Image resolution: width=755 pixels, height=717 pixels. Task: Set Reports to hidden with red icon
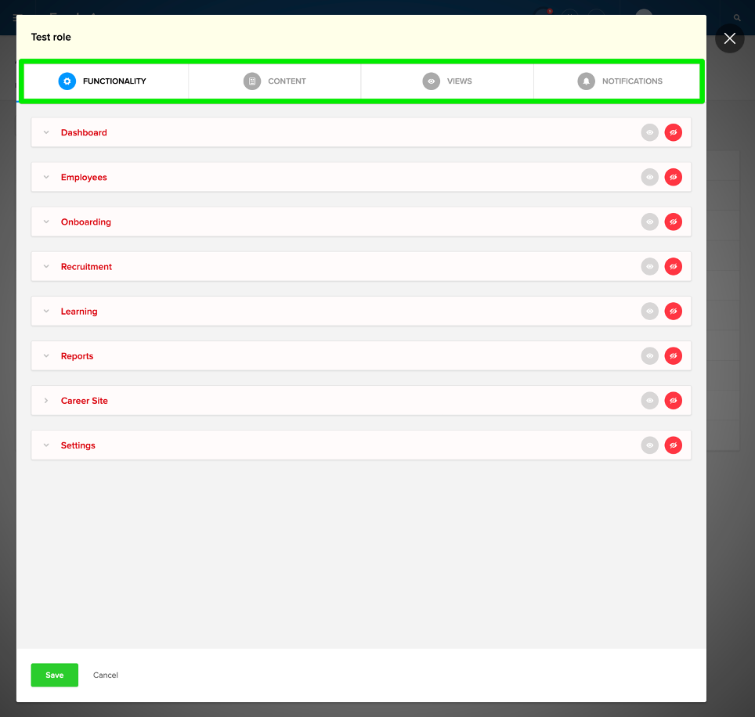(x=673, y=356)
